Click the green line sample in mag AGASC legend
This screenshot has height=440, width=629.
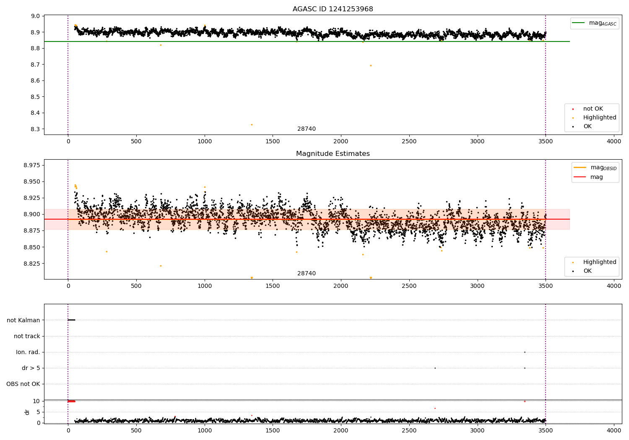click(579, 23)
